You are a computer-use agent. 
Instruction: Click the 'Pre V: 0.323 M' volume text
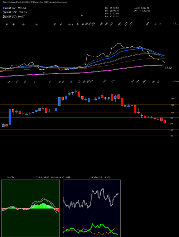[142, 11]
